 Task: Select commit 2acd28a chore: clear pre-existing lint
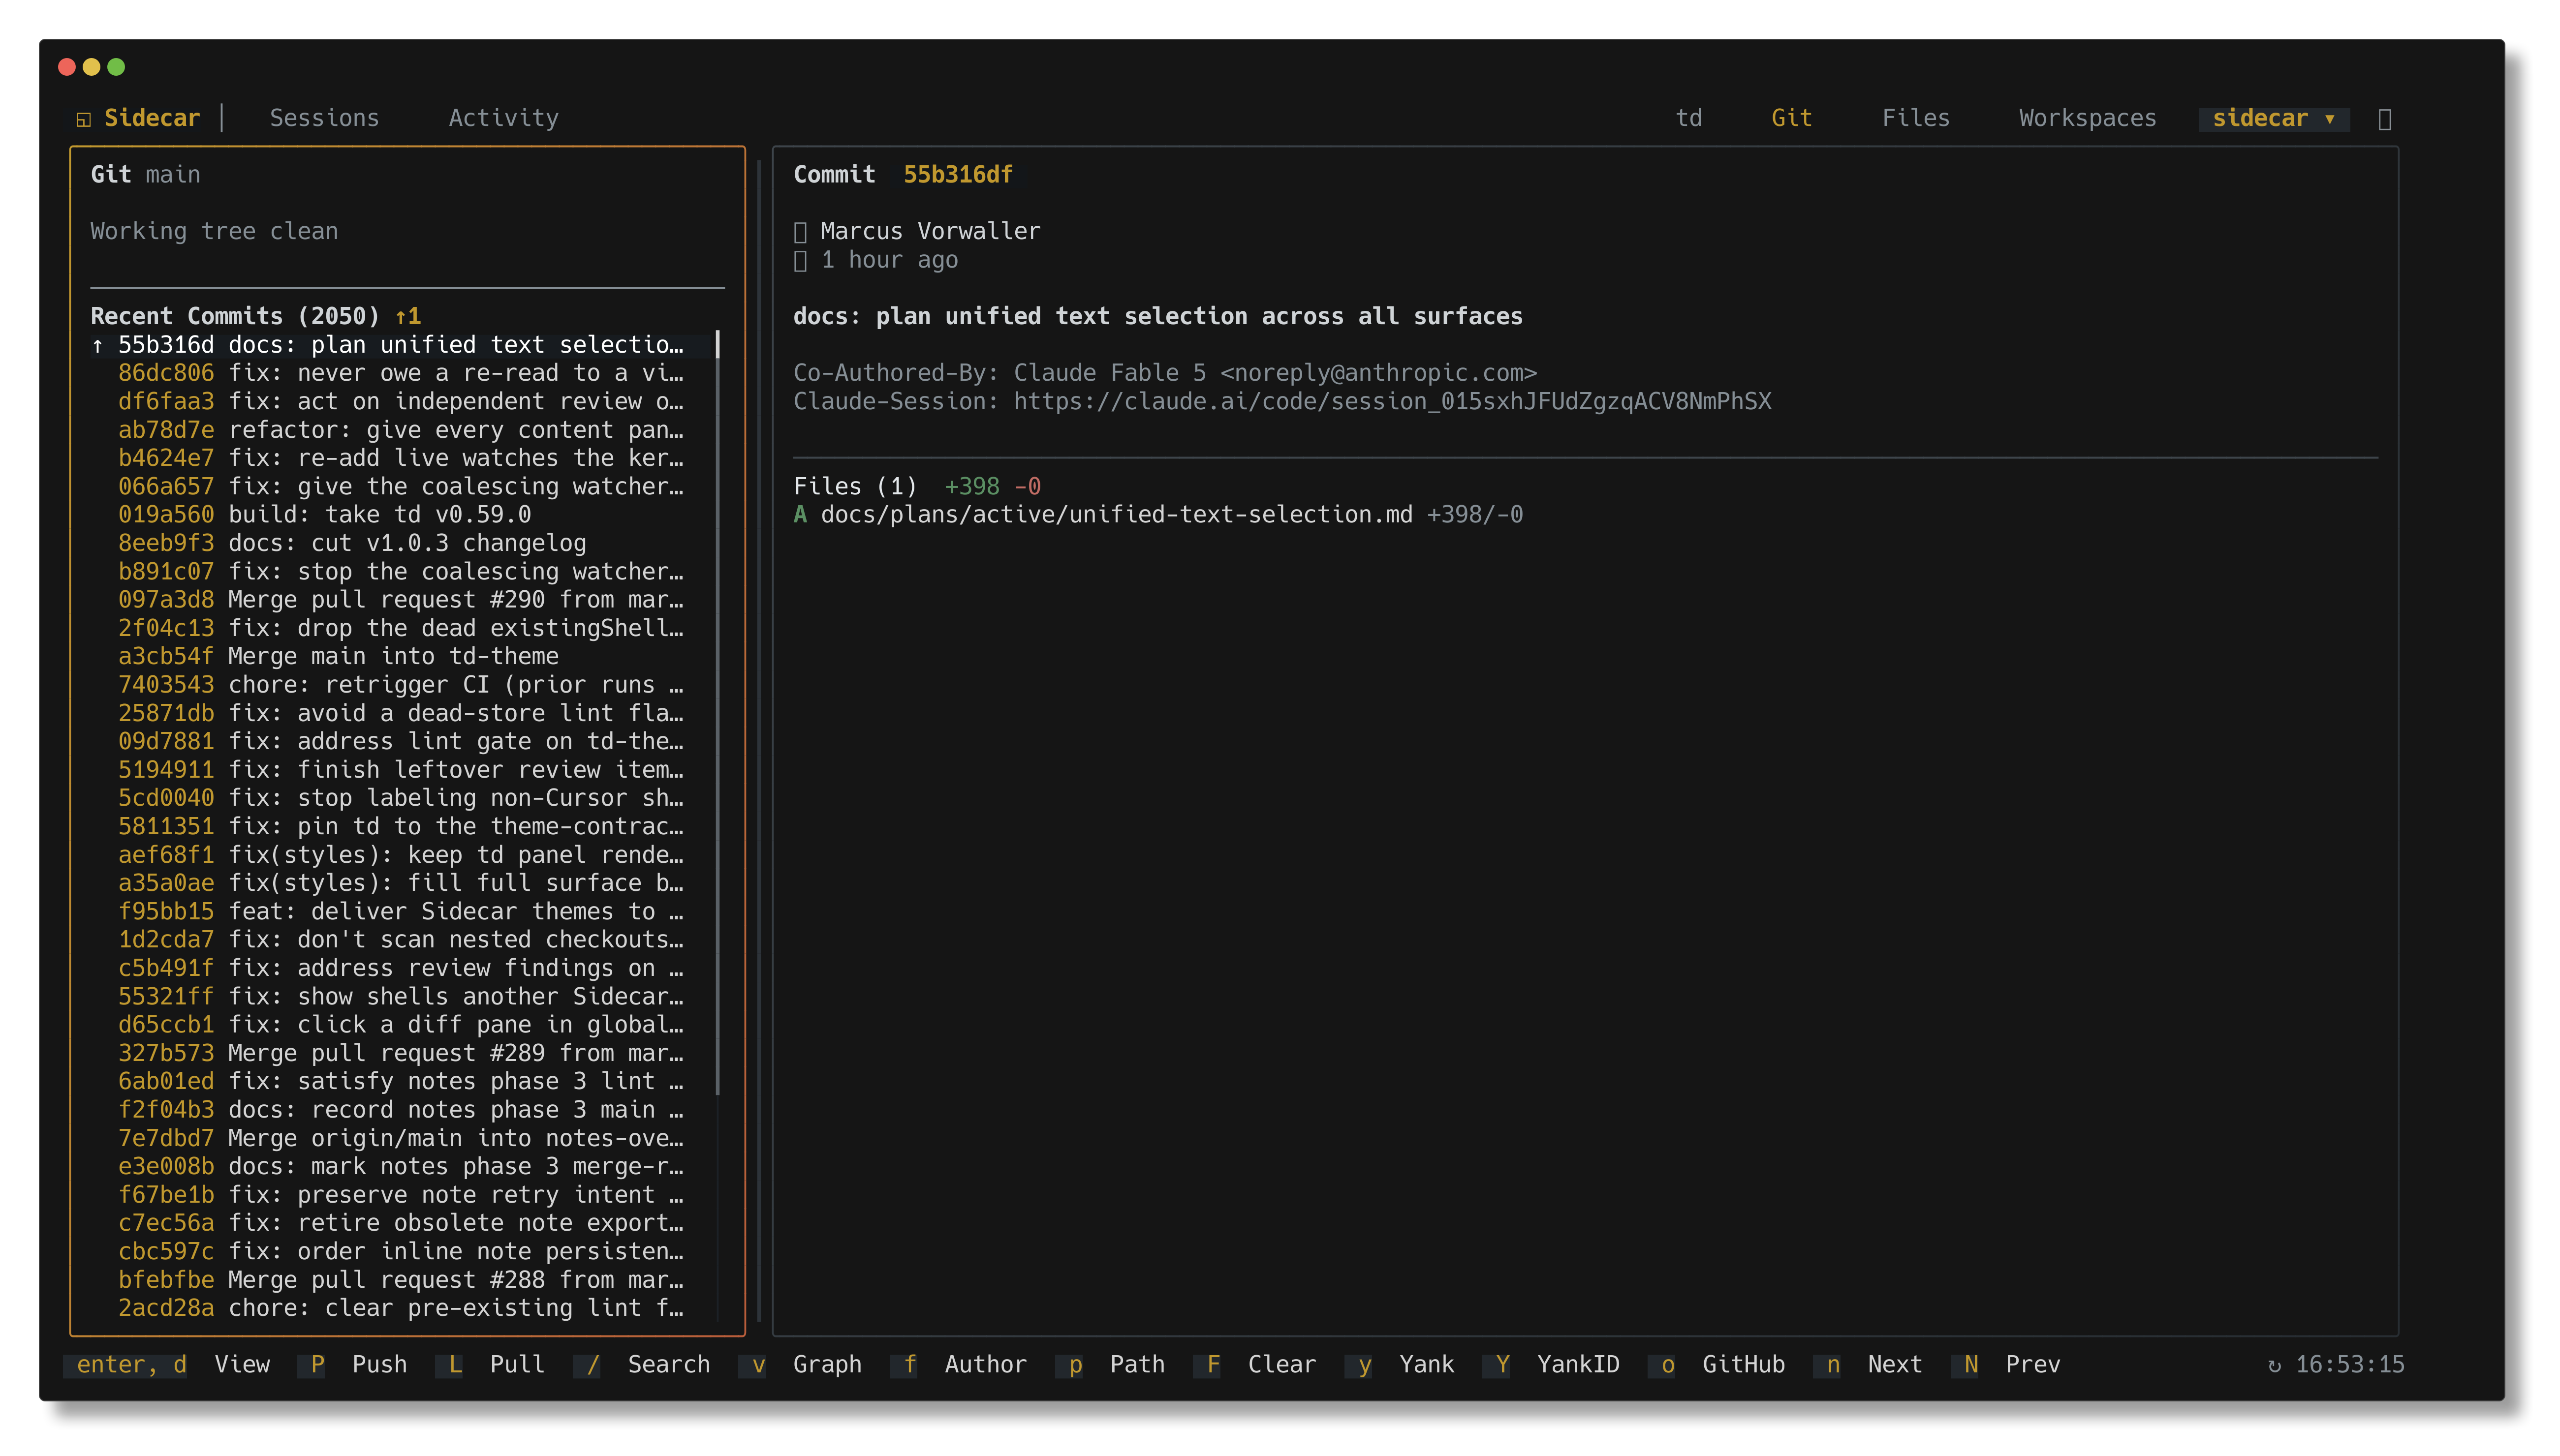point(400,1308)
